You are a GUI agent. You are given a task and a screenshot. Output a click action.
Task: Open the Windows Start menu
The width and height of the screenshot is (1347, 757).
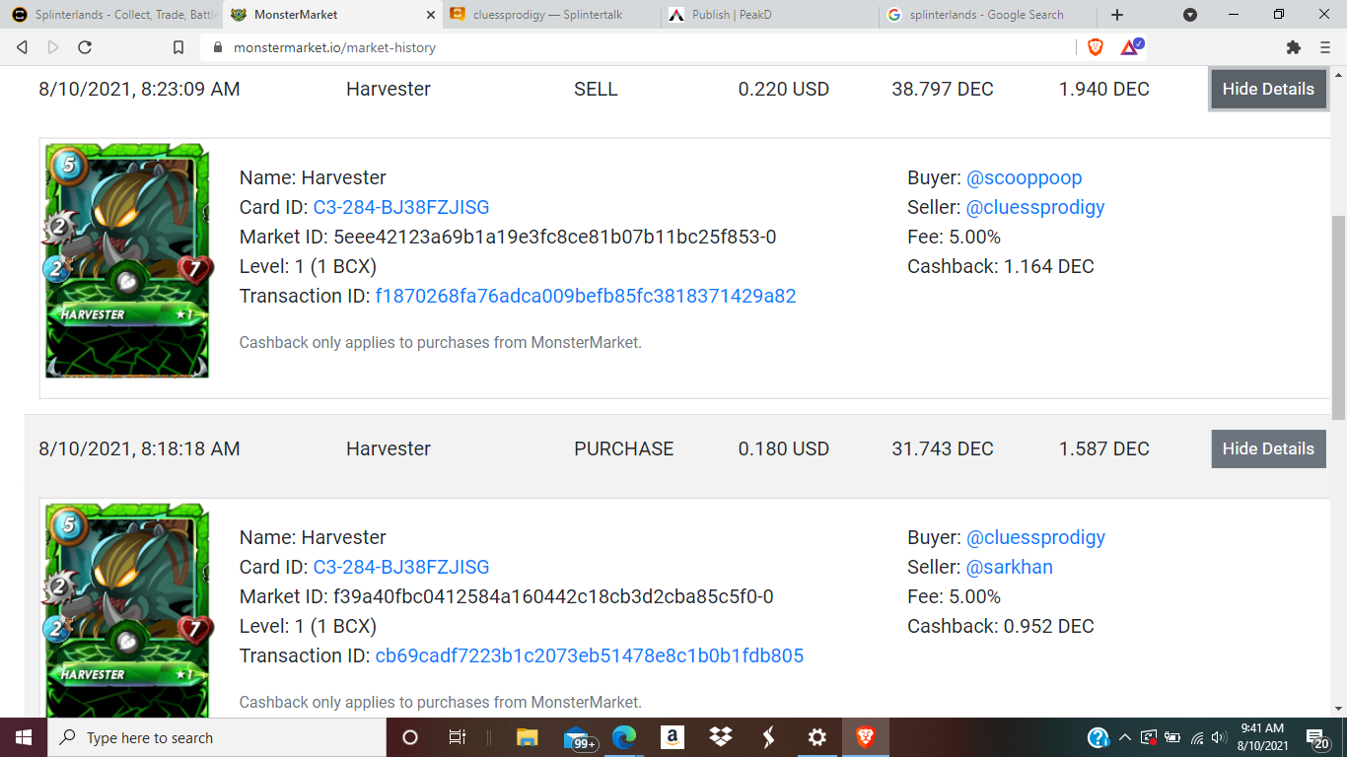pos(24,737)
